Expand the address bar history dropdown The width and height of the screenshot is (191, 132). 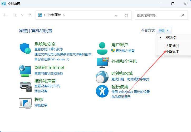click(x=116, y=15)
